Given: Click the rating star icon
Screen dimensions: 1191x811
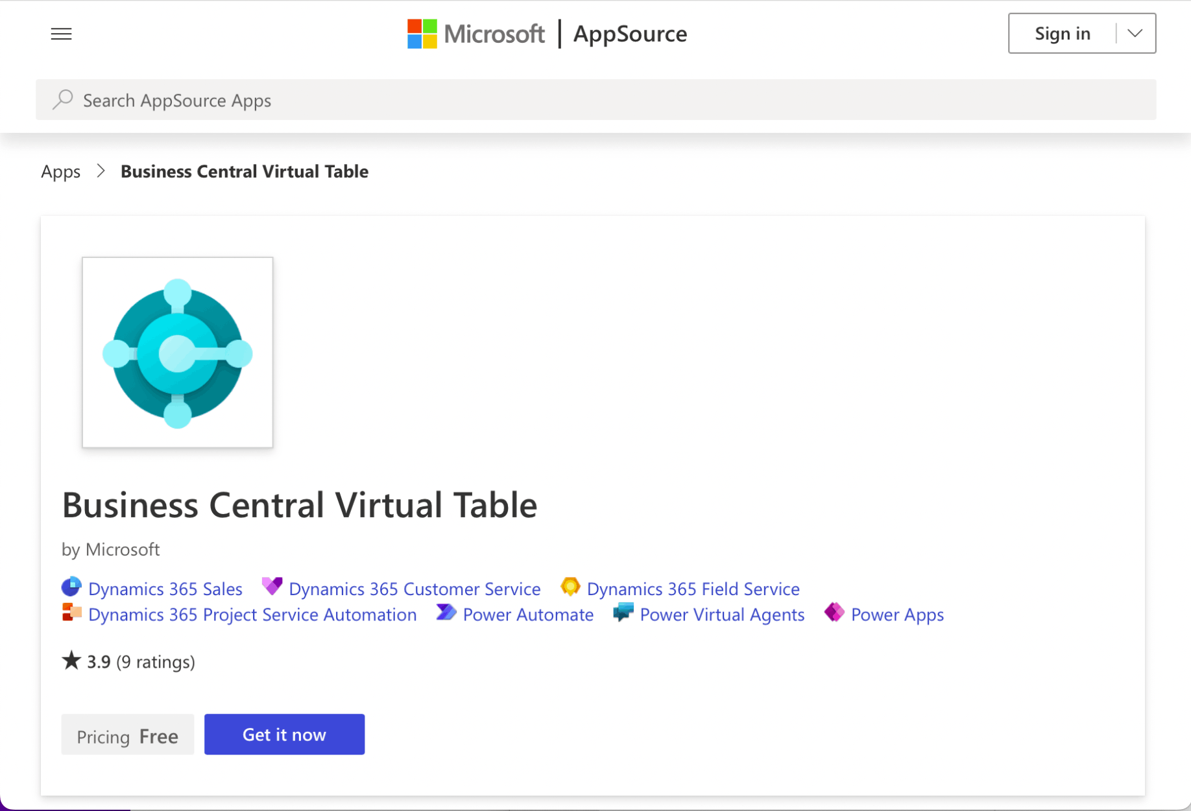Looking at the screenshot, I should point(71,661).
